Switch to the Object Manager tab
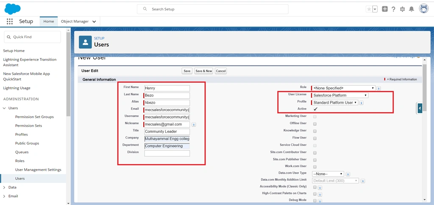This screenshot has height=205, width=434. pos(75,22)
